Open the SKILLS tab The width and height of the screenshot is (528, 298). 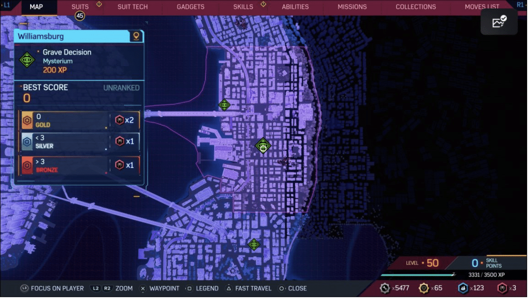(x=243, y=7)
